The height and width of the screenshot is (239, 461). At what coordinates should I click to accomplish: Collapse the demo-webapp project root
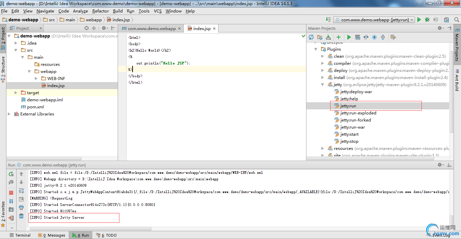(9, 36)
